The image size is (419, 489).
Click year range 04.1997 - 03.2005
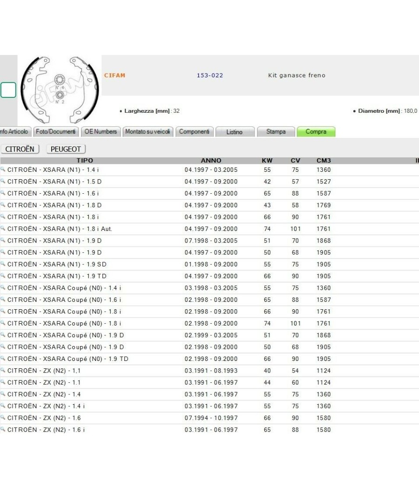(211, 170)
